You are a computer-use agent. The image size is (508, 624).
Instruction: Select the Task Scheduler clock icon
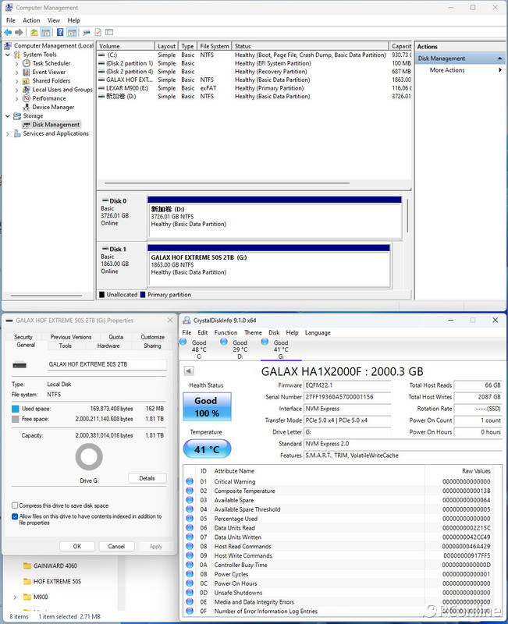pos(27,63)
